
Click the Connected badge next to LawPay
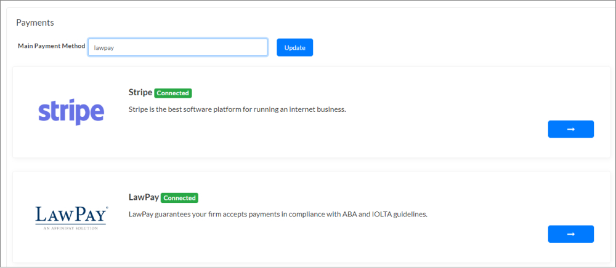tap(179, 198)
